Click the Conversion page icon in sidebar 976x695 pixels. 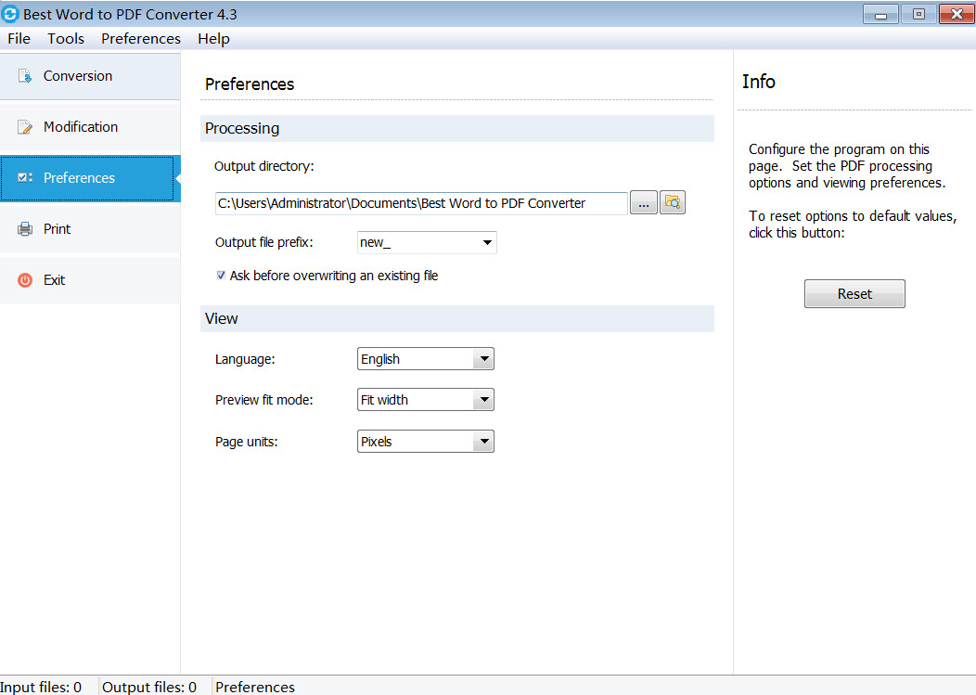click(25, 76)
